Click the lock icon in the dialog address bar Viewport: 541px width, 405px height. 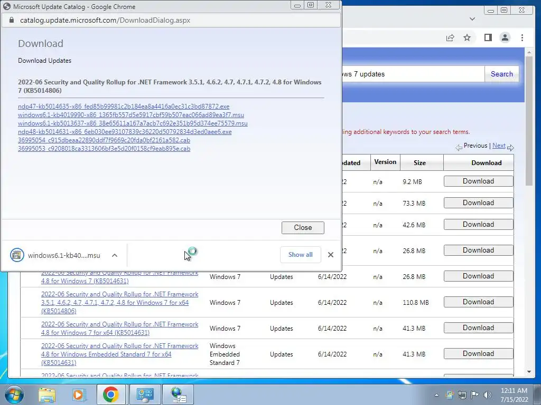[x=12, y=21]
